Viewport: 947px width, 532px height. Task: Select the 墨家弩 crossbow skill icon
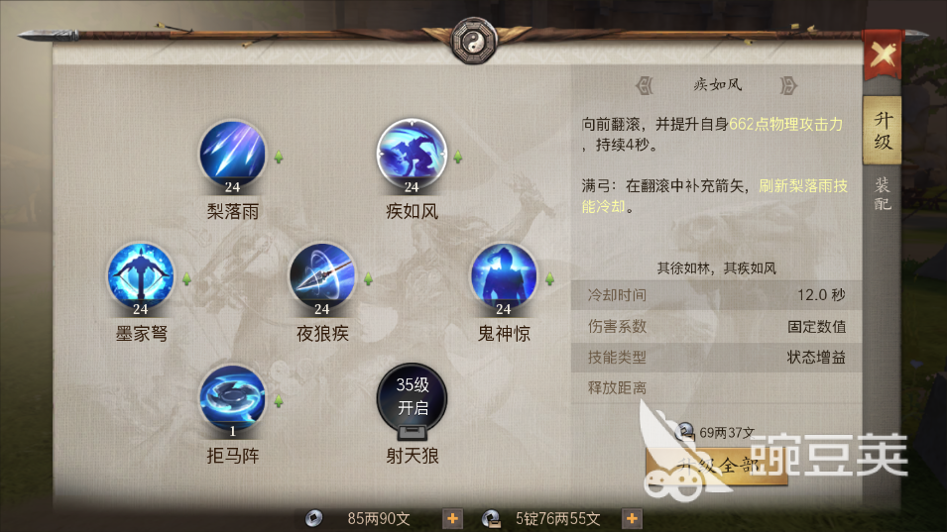coord(141,276)
